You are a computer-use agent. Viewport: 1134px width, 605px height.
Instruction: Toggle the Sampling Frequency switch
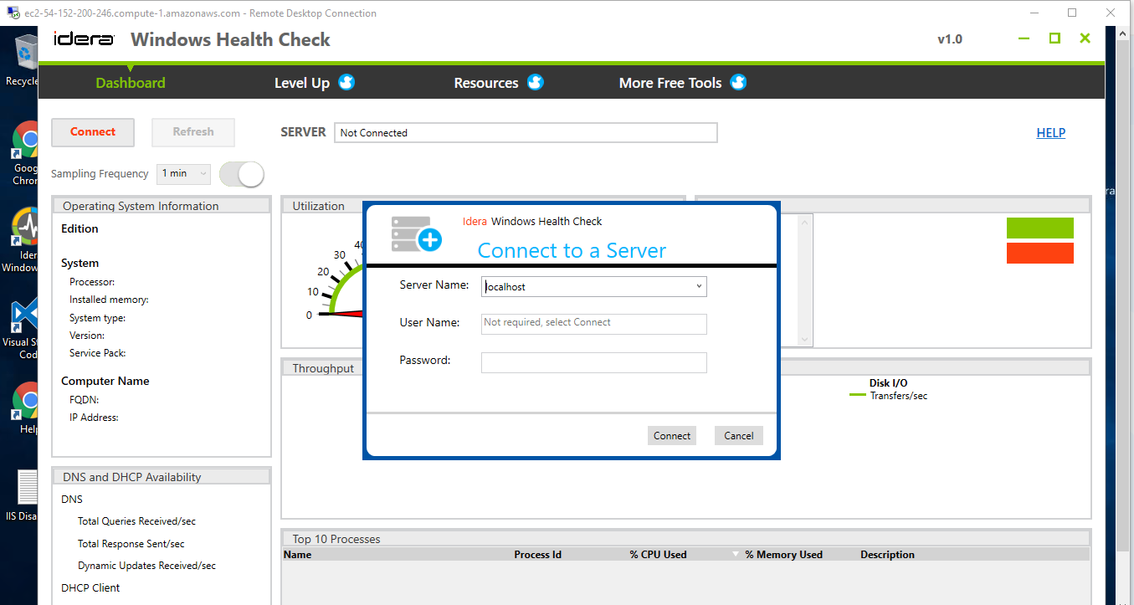(x=242, y=174)
